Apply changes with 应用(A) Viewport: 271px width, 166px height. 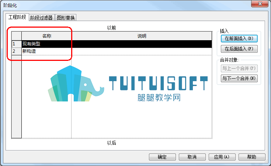click(x=222, y=157)
